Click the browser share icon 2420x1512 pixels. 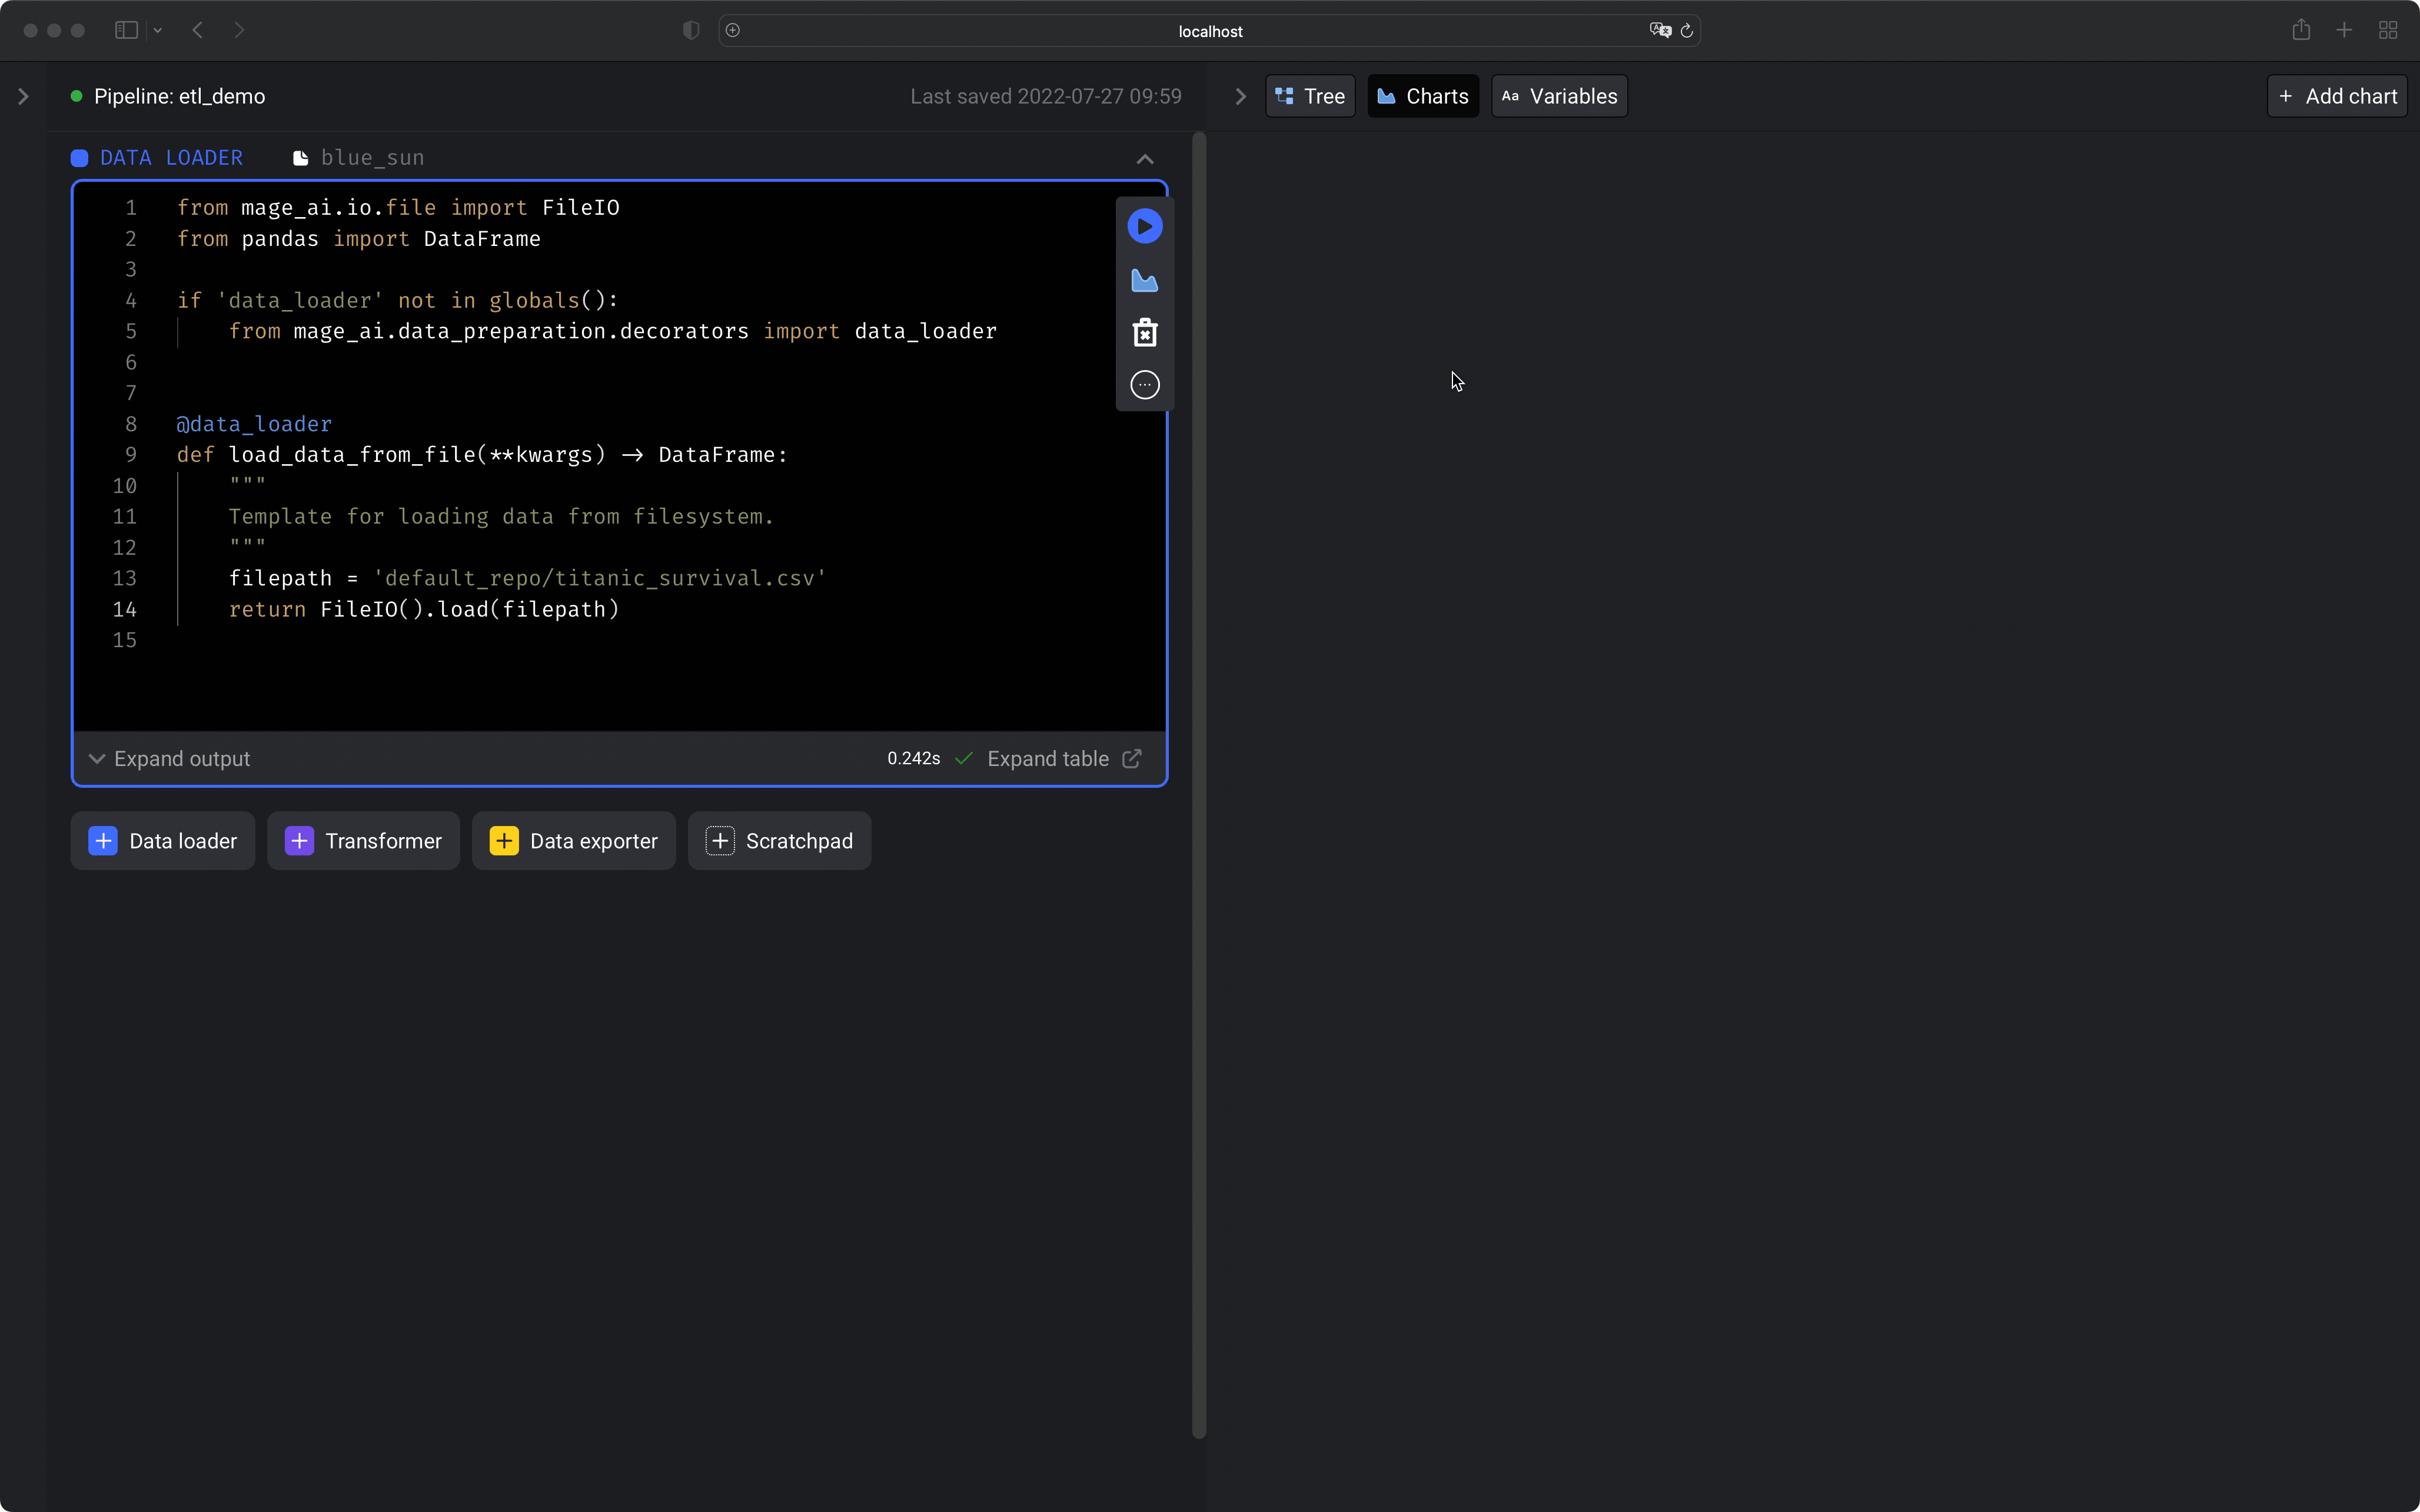(2300, 30)
